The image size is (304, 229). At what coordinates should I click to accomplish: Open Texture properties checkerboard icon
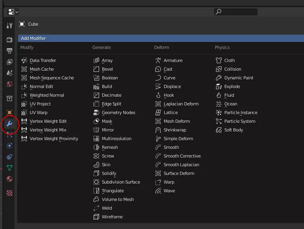[10, 193]
